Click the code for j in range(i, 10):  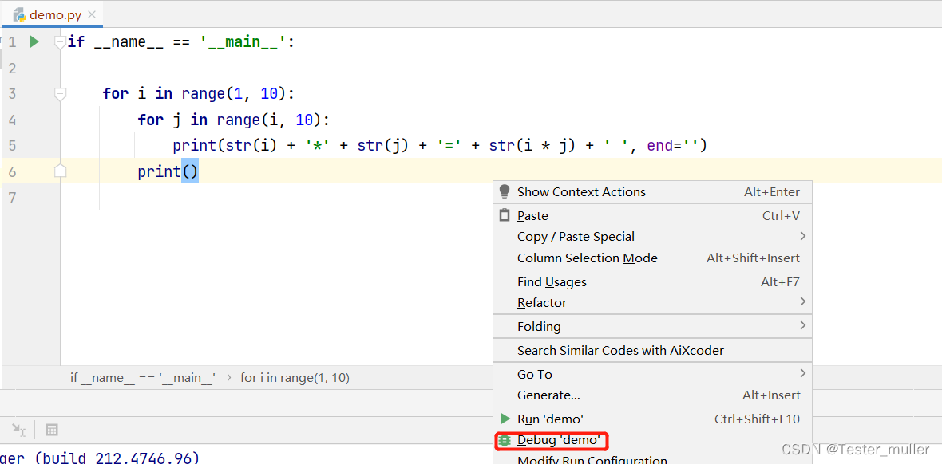[234, 120]
